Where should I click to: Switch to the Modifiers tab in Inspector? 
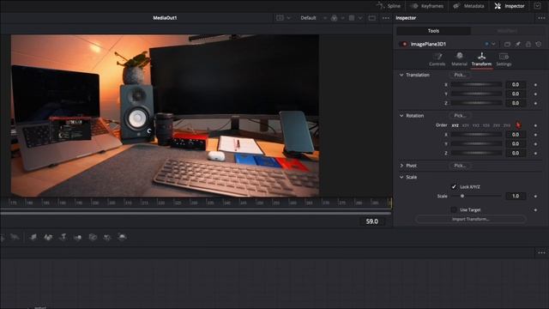pos(507,31)
